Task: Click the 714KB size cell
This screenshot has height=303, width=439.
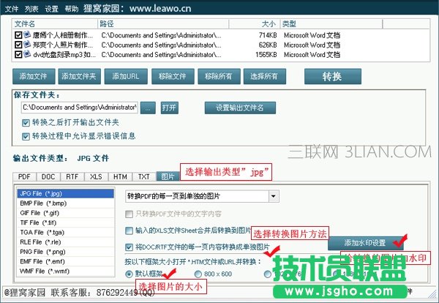Action: point(268,35)
